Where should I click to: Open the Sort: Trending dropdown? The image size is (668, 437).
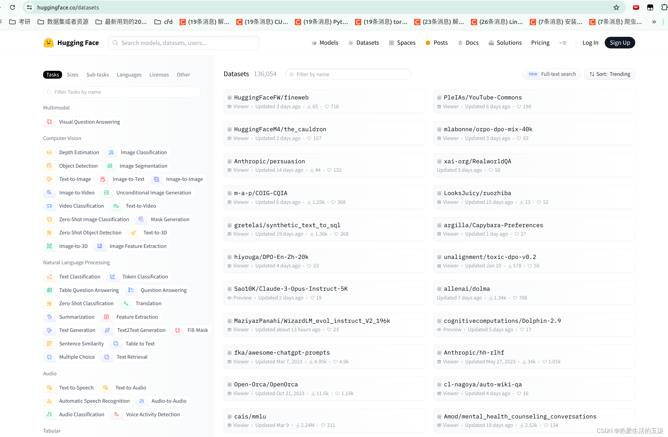[609, 74]
